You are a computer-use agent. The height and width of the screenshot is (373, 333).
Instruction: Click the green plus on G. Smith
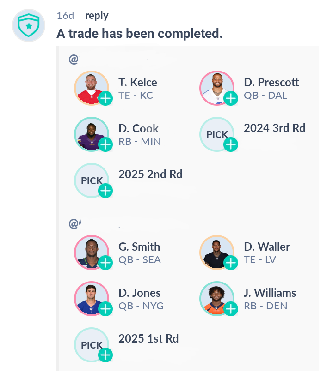pyautogui.click(x=105, y=263)
